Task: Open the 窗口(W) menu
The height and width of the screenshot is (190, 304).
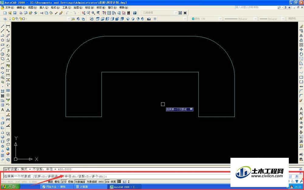Action: pyautogui.click(x=112, y=8)
